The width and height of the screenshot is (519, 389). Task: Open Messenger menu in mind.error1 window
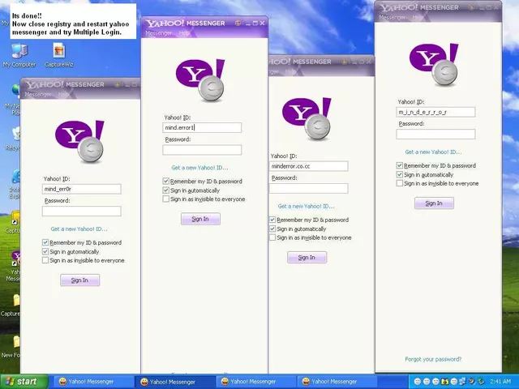tap(159, 33)
